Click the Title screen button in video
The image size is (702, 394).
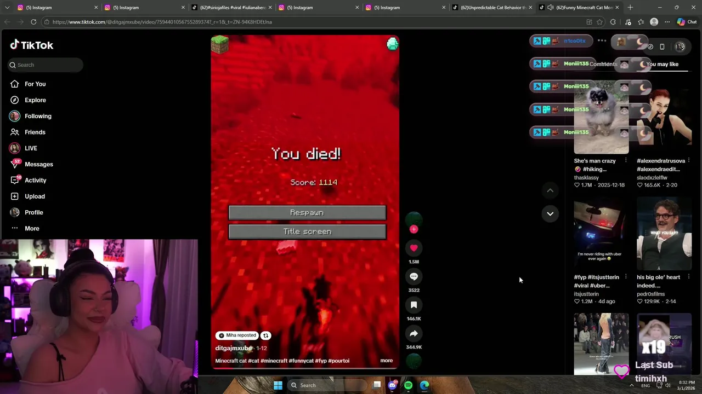pos(307,231)
